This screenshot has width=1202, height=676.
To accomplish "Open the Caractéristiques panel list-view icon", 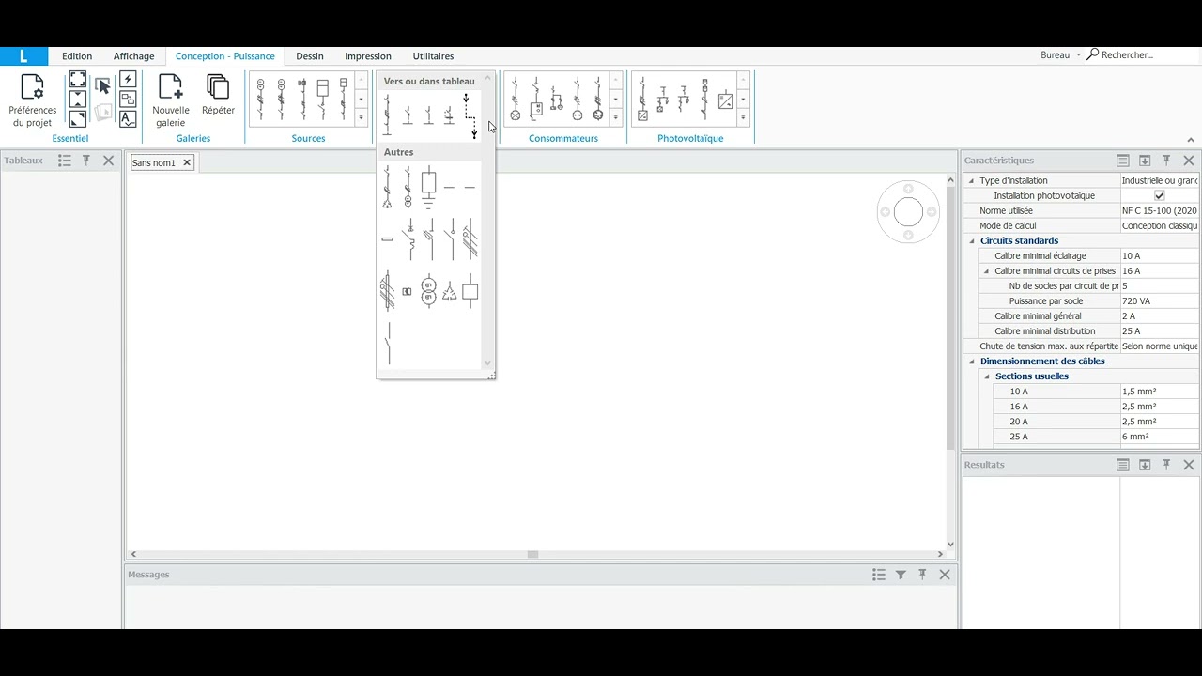I will [x=1122, y=161].
